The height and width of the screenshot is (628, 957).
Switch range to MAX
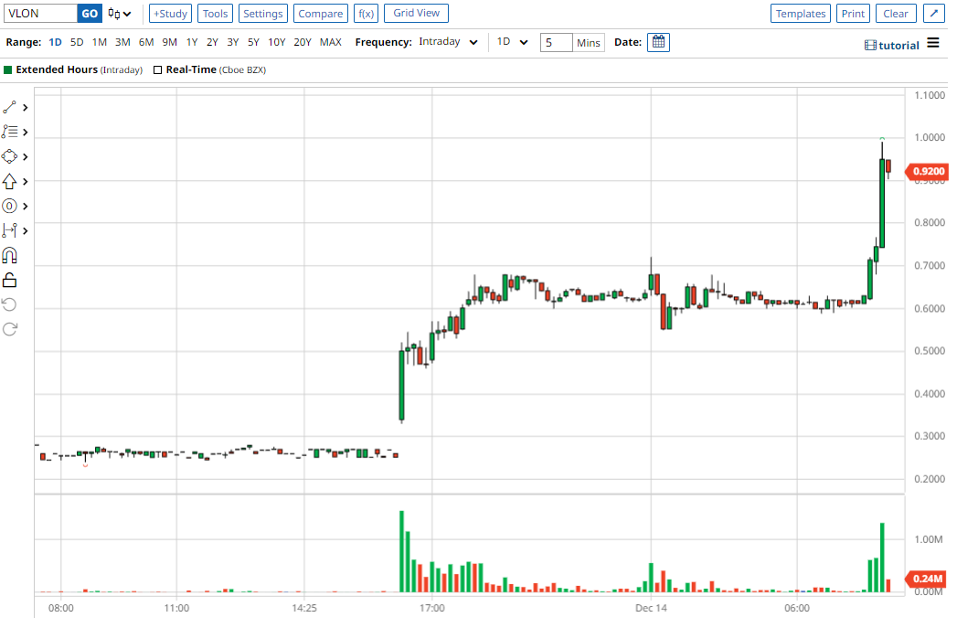coord(330,42)
